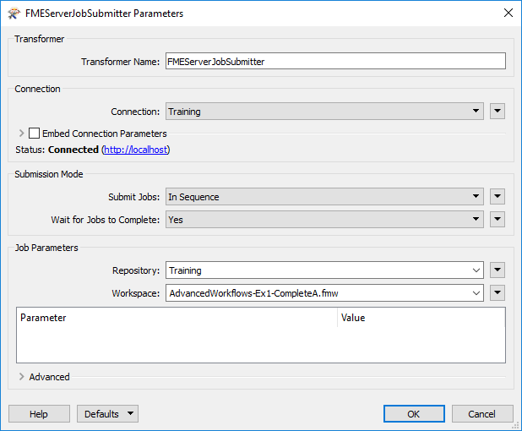Open the options arrow button beside Connection

coord(498,112)
